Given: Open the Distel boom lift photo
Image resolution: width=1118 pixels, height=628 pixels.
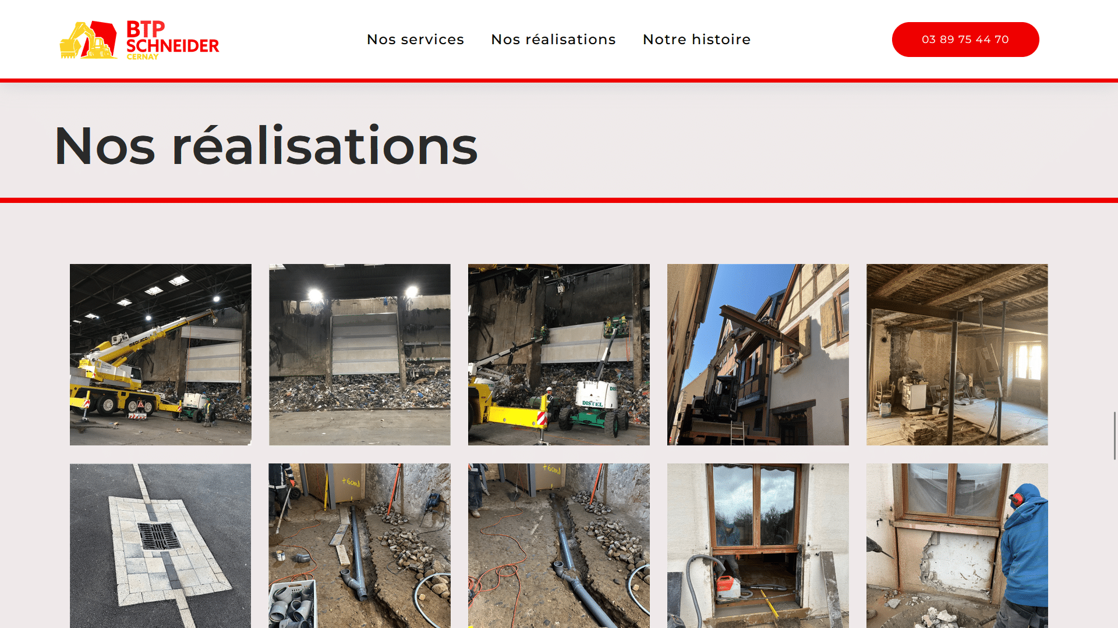Looking at the screenshot, I should (559, 355).
